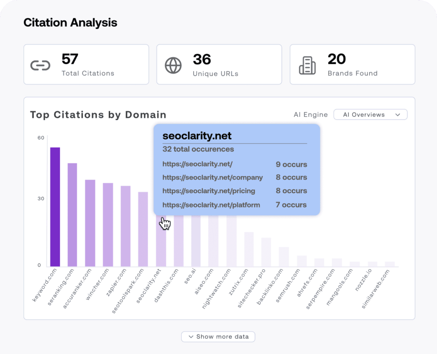Open the seoclarity.net/platform URL link

211,205
